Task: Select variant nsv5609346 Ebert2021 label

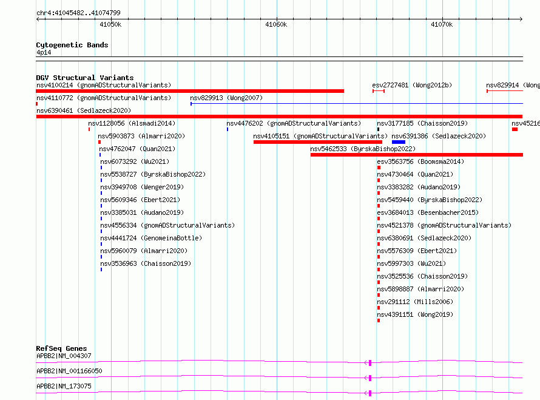Action: [x=140, y=200]
